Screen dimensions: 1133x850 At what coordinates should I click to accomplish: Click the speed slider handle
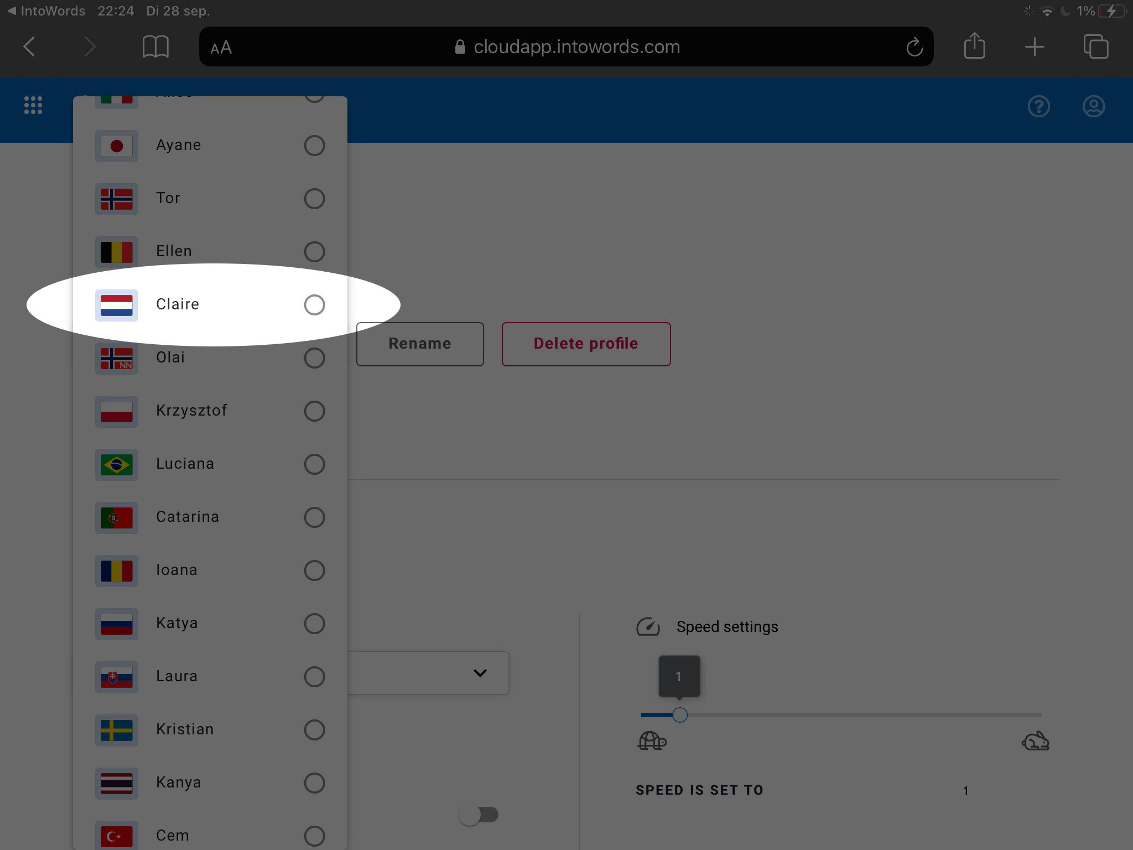[x=680, y=715]
